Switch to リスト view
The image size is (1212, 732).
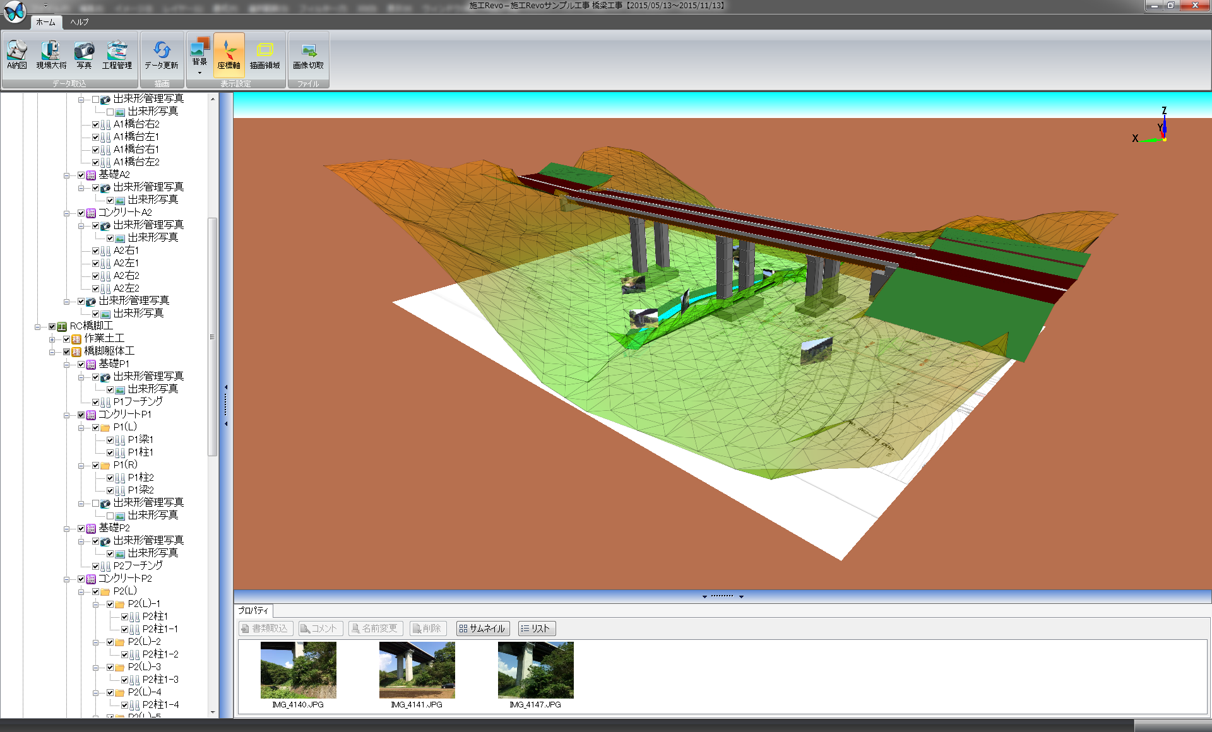coord(536,629)
